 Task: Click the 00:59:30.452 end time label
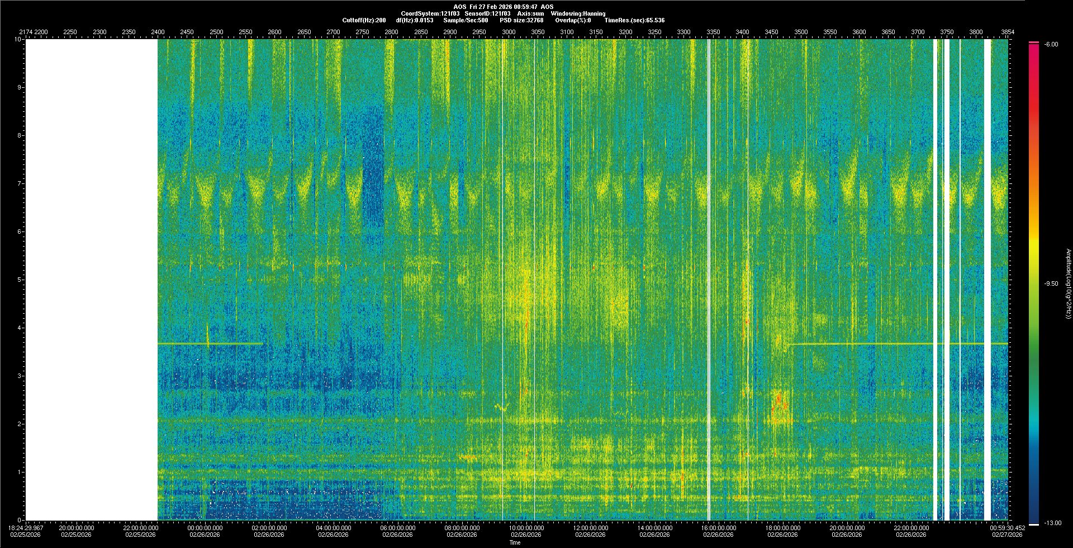click(1008, 527)
